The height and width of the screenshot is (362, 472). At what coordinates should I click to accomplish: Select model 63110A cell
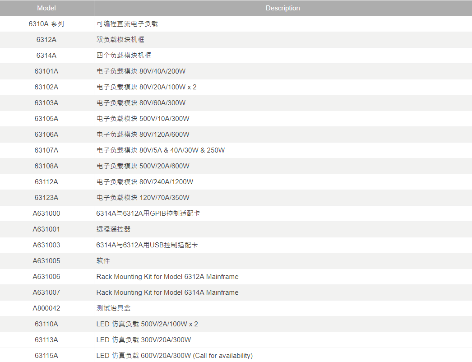click(46, 325)
